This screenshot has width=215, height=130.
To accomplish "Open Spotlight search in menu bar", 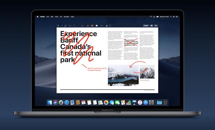I will click(x=171, y=17).
